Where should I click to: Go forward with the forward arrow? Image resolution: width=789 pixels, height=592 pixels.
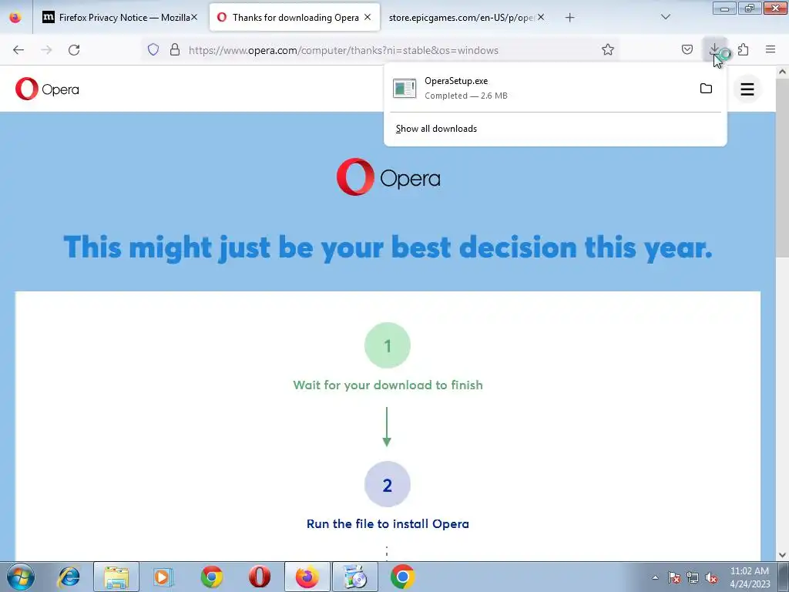46,50
